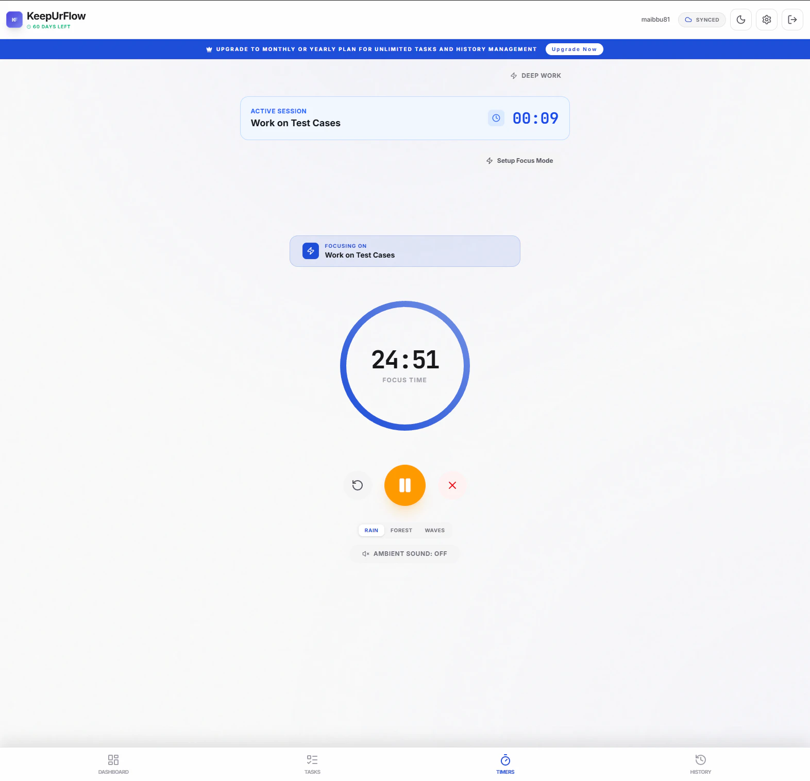The width and height of the screenshot is (810, 781).
Task: Click the 60 Days Left label
Action: point(49,27)
